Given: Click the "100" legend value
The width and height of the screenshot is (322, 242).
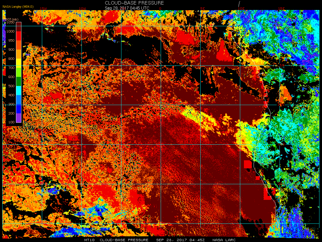Looking at the screenshot, I should [11, 122].
